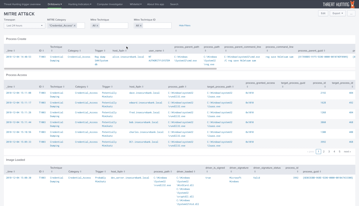This screenshot has width=359, height=206.
Task: Sort Process Access table by target_process_path
Action: pos(220,87)
